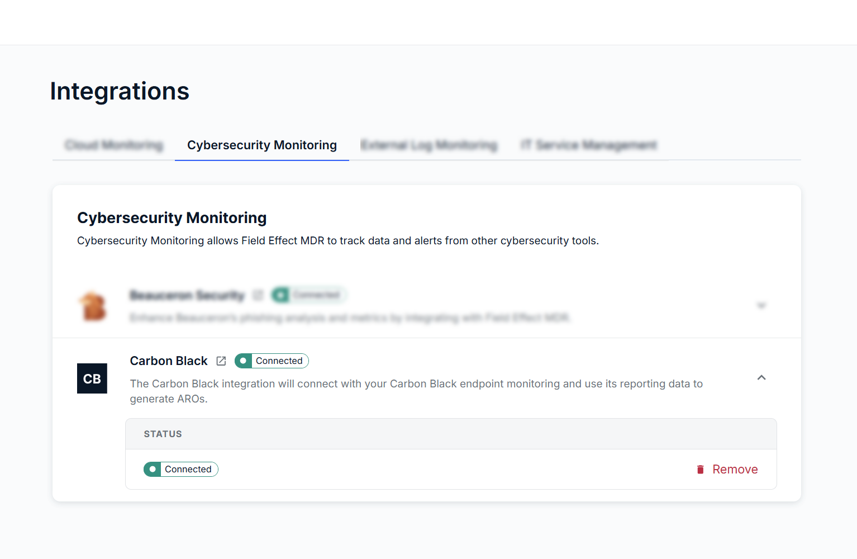The image size is (857, 559).
Task: Expand the Beauceron Security integration section
Action: (761, 305)
